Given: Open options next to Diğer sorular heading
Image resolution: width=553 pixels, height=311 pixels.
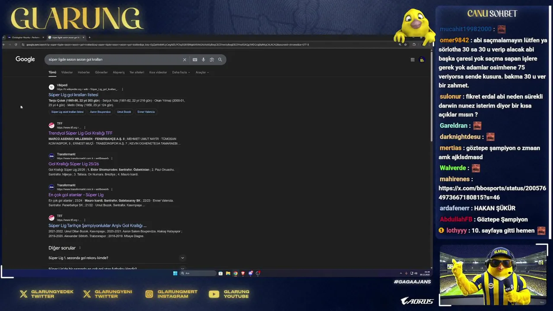Looking at the screenshot, I should [80, 248].
